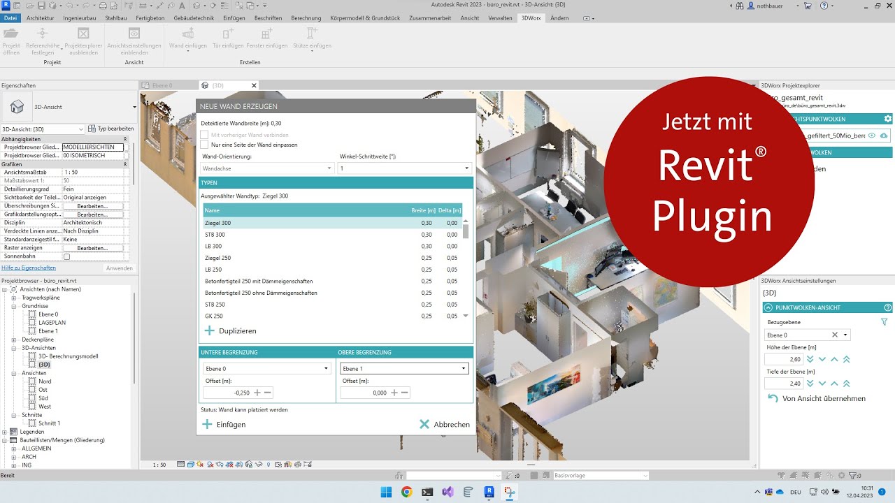895x503 pixels.
Task: Toggle visibility eye of the point cloud entry
Action: [872, 136]
